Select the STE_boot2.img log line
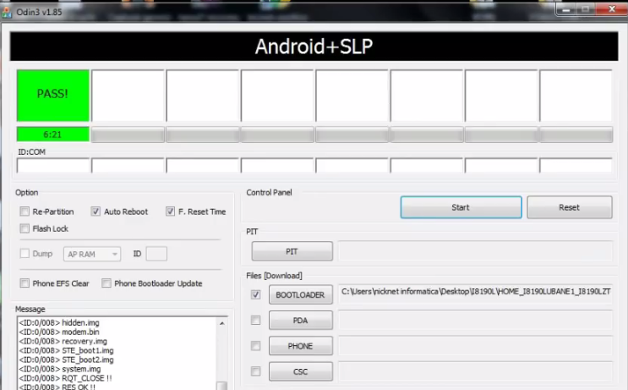The image size is (628, 390). pos(66,360)
